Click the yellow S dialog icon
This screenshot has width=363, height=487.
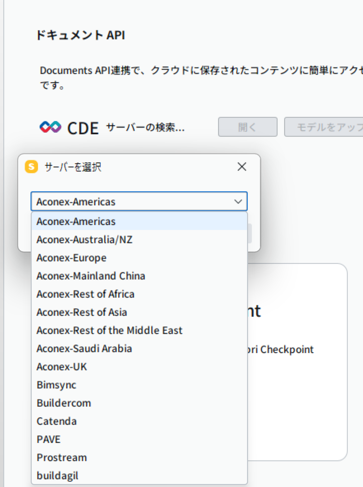coord(31,167)
